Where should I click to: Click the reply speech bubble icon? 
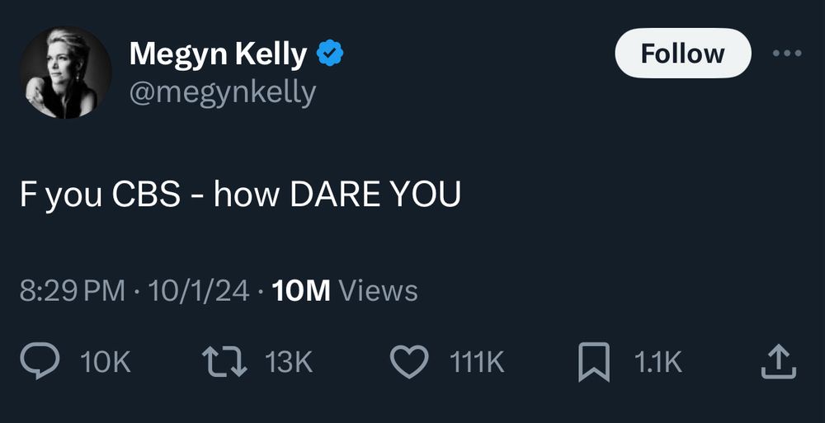pos(40,361)
